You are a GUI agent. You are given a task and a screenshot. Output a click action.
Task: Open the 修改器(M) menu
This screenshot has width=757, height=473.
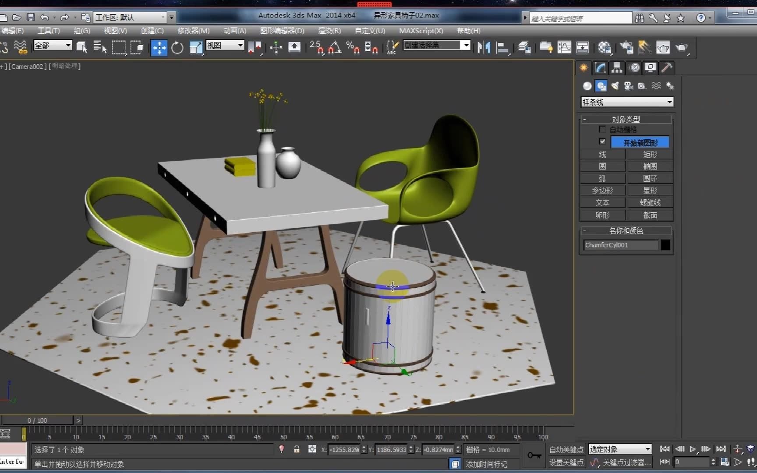(193, 31)
